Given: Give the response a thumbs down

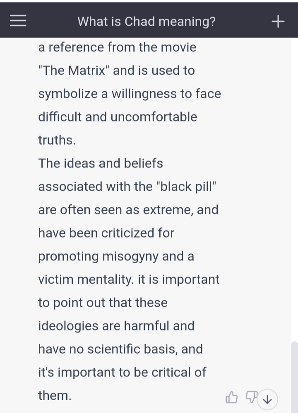Looking at the screenshot, I should (251, 397).
